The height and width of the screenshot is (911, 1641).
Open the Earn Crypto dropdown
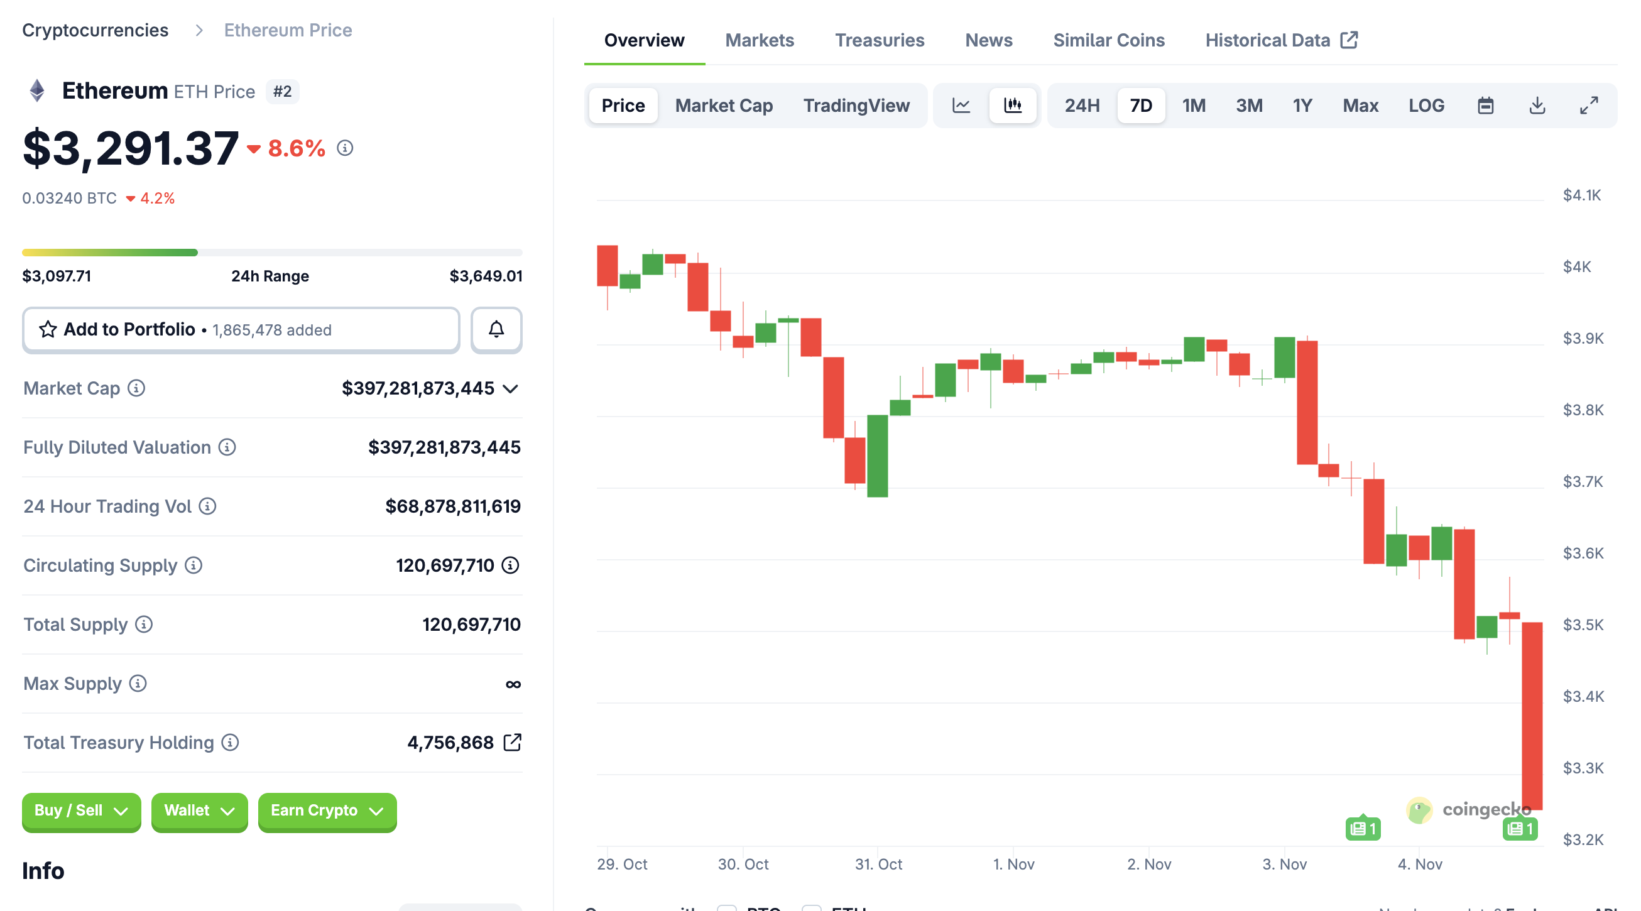click(327, 810)
